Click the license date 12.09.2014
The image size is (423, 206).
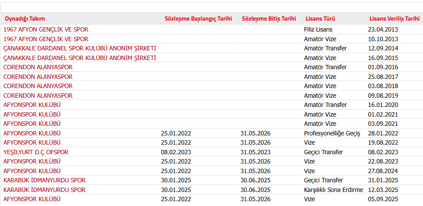[x=383, y=49]
